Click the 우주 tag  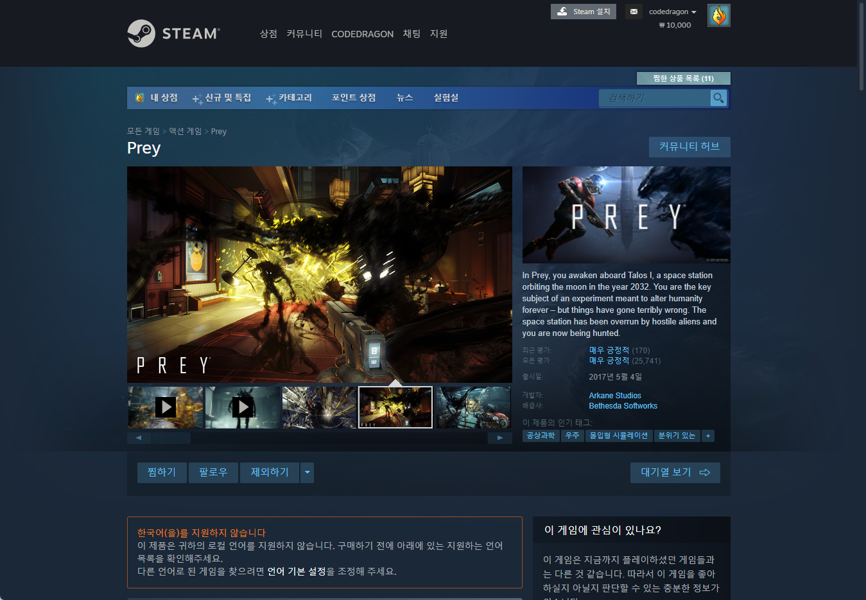[572, 436]
